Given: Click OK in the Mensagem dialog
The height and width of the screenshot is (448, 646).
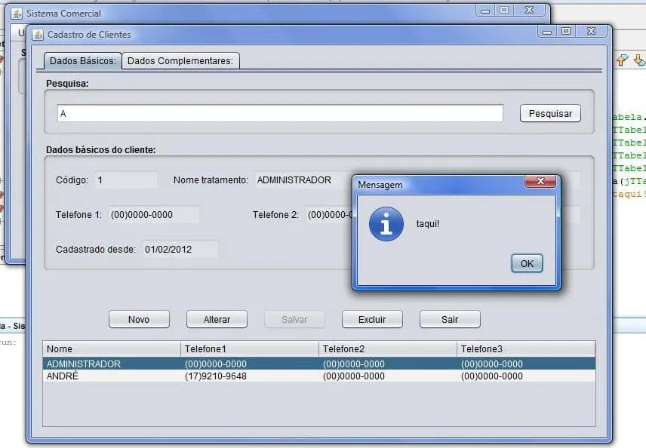Looking at the screenshot, I should [527, 263].
